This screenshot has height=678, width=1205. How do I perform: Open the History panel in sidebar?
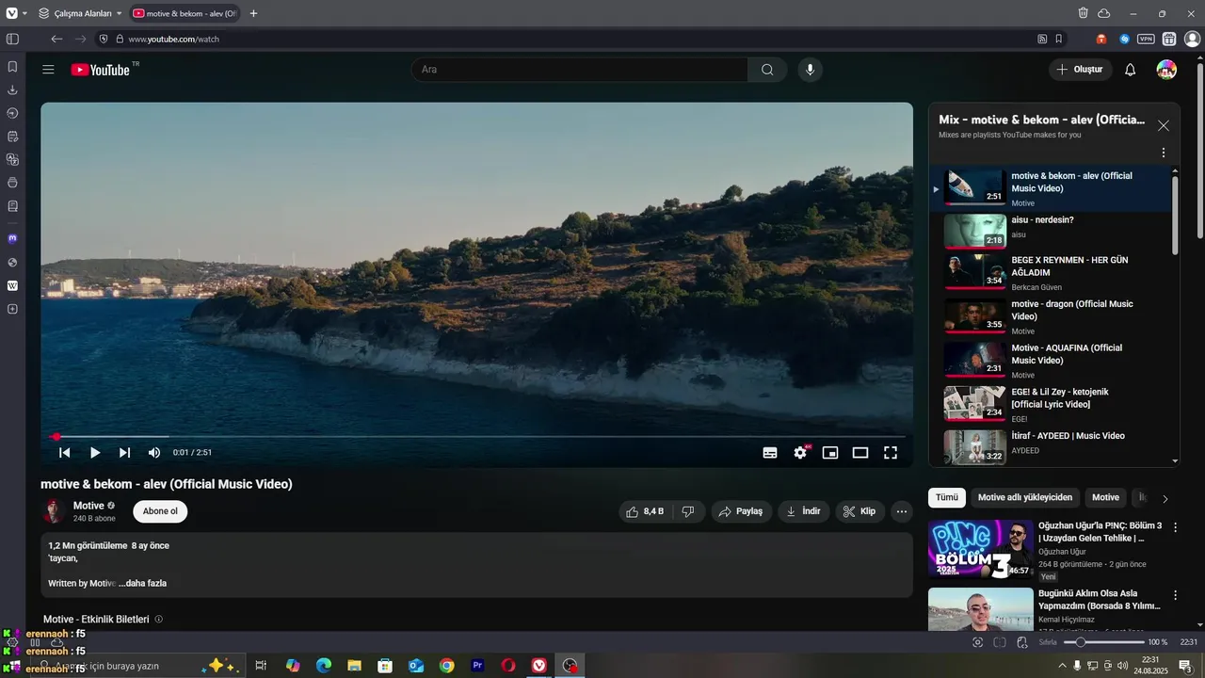[x=12, y=113]
